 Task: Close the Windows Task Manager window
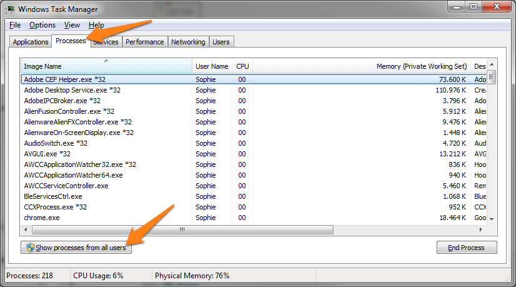click(497, 7)
